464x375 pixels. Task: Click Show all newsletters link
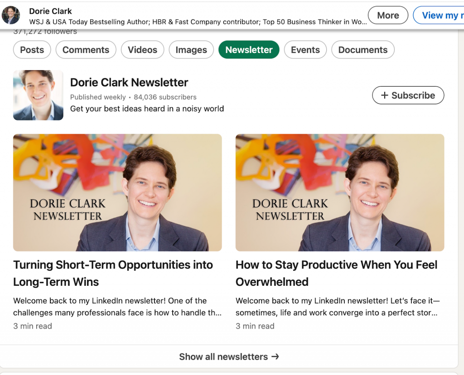[223, 357]
